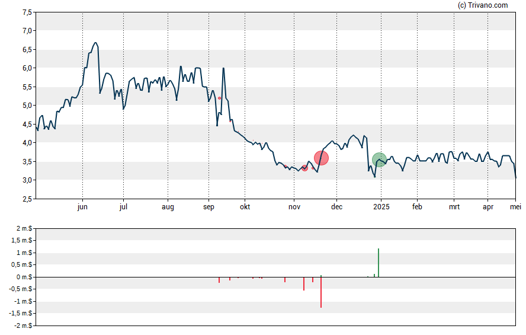This screenshot has width=526, height=335.
Task: Click the 'mei' x-axis label
Action: [515, 207]
